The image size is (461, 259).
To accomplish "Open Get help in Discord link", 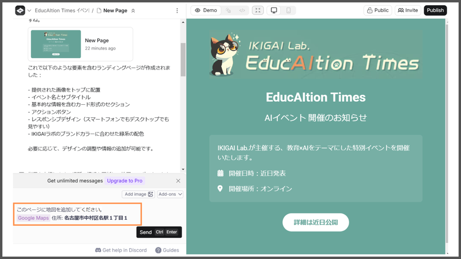I will click(121, 250).
